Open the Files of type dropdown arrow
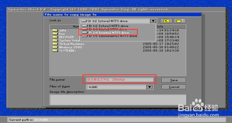 (150, 87)
